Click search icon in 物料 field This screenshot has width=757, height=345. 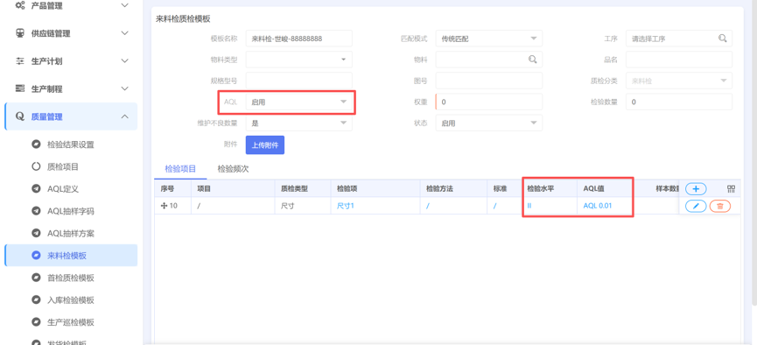(532, 60)
